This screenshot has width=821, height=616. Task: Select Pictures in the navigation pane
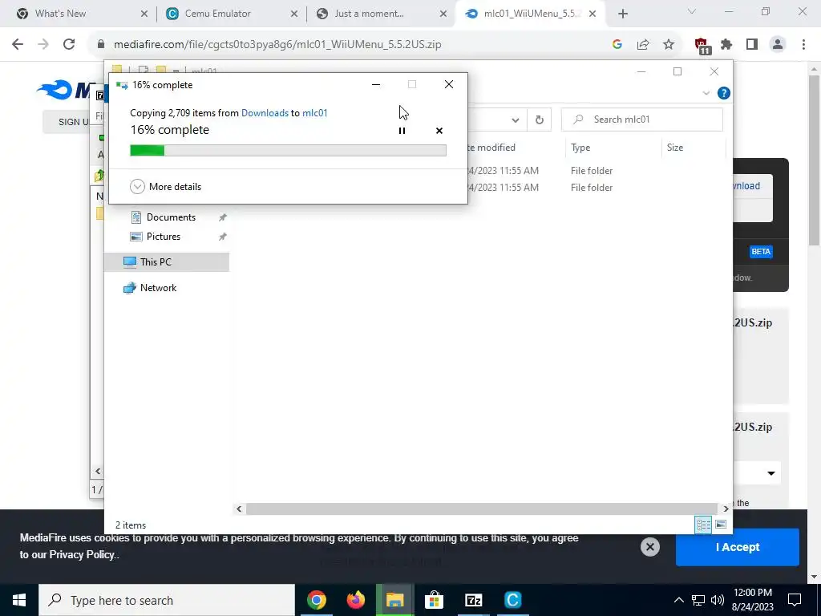point(163,237)
